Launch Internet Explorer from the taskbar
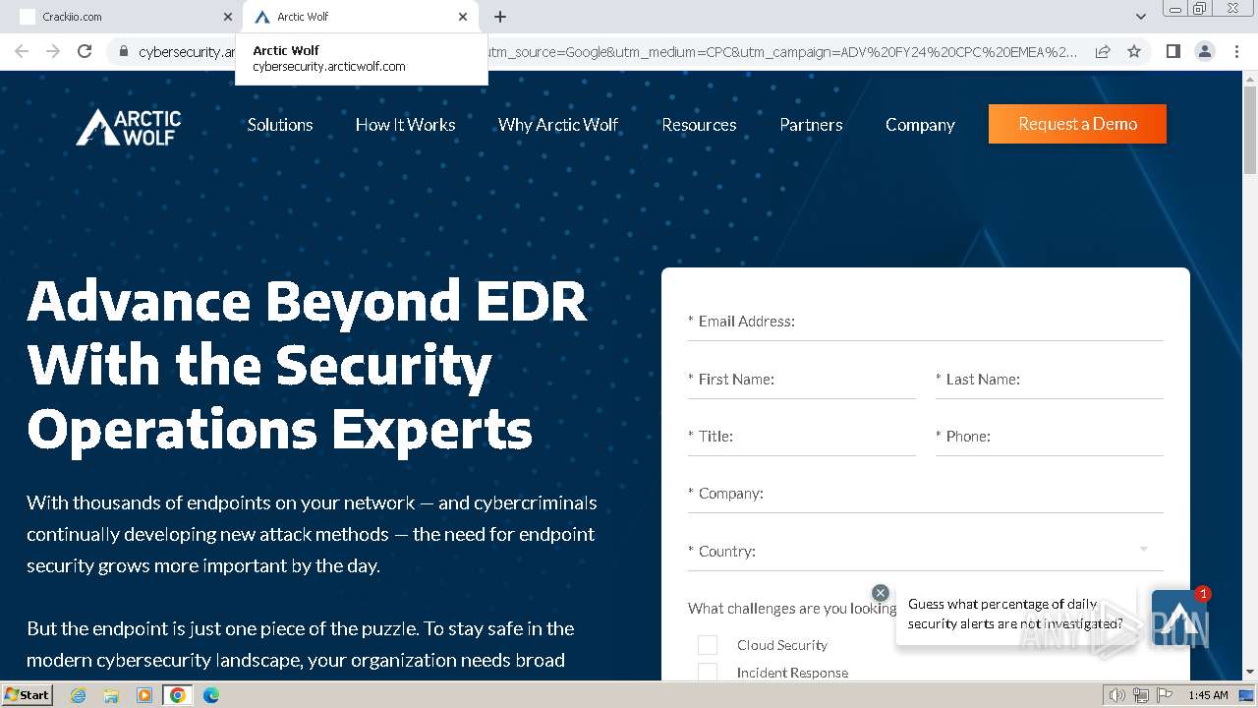This screenshot has height=708, width=1258. click(x=78, y=695)
